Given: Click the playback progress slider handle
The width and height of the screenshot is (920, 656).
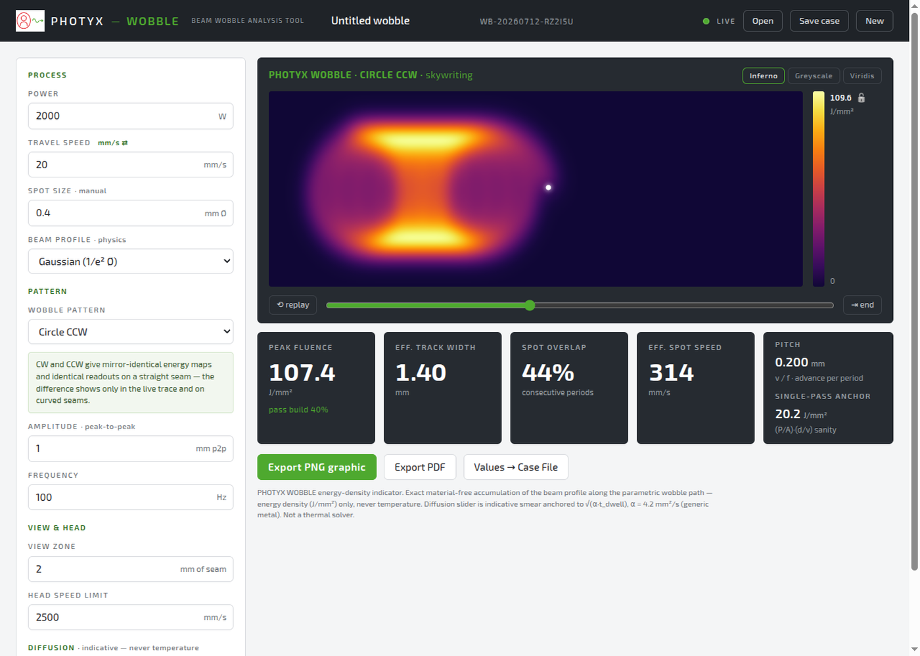Looking at the screenshot, I should pyautogui.click(x=530, y=305).
